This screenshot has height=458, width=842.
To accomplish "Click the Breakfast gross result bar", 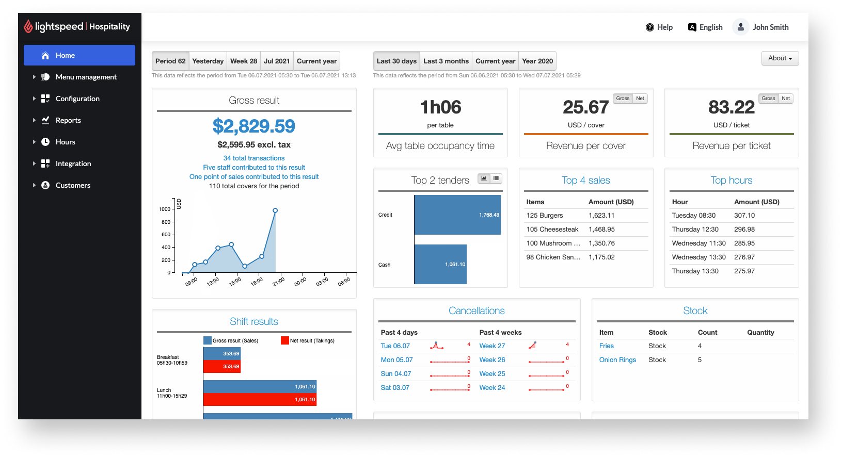I will click(x=222, y=353).
